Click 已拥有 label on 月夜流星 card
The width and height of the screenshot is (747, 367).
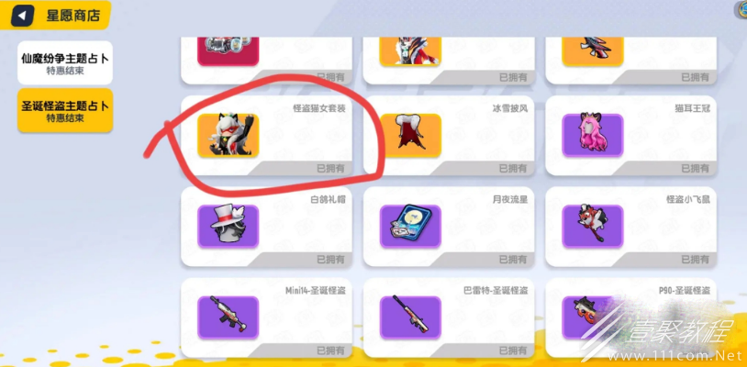tap(513, 260)
